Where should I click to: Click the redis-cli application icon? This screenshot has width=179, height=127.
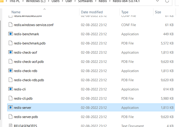(x=10, y=89)
